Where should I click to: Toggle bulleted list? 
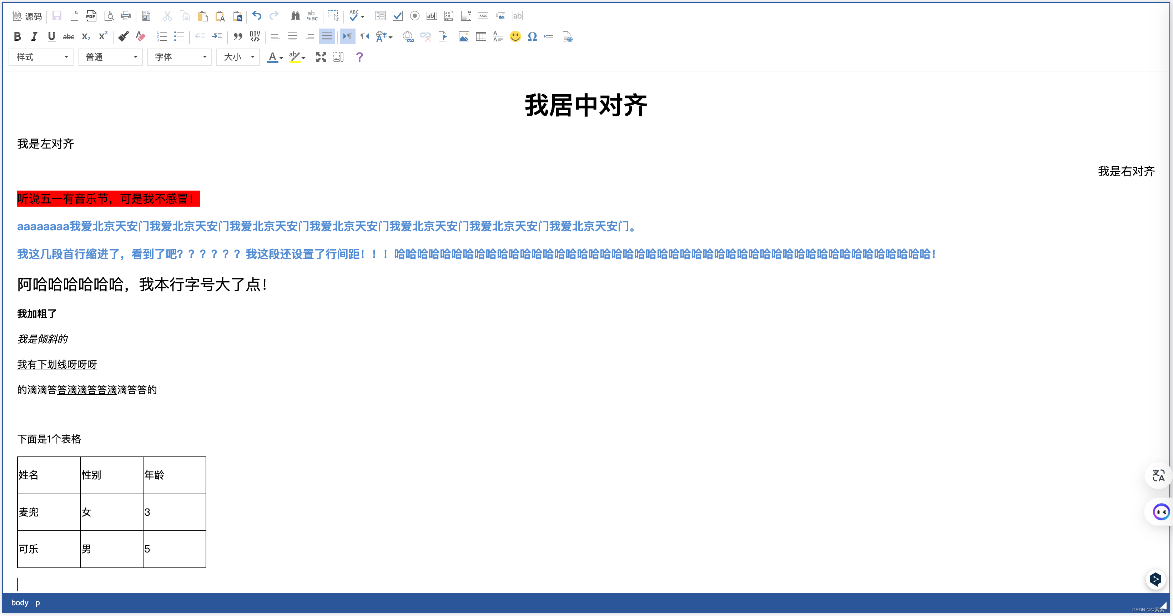tap(179, 36)
